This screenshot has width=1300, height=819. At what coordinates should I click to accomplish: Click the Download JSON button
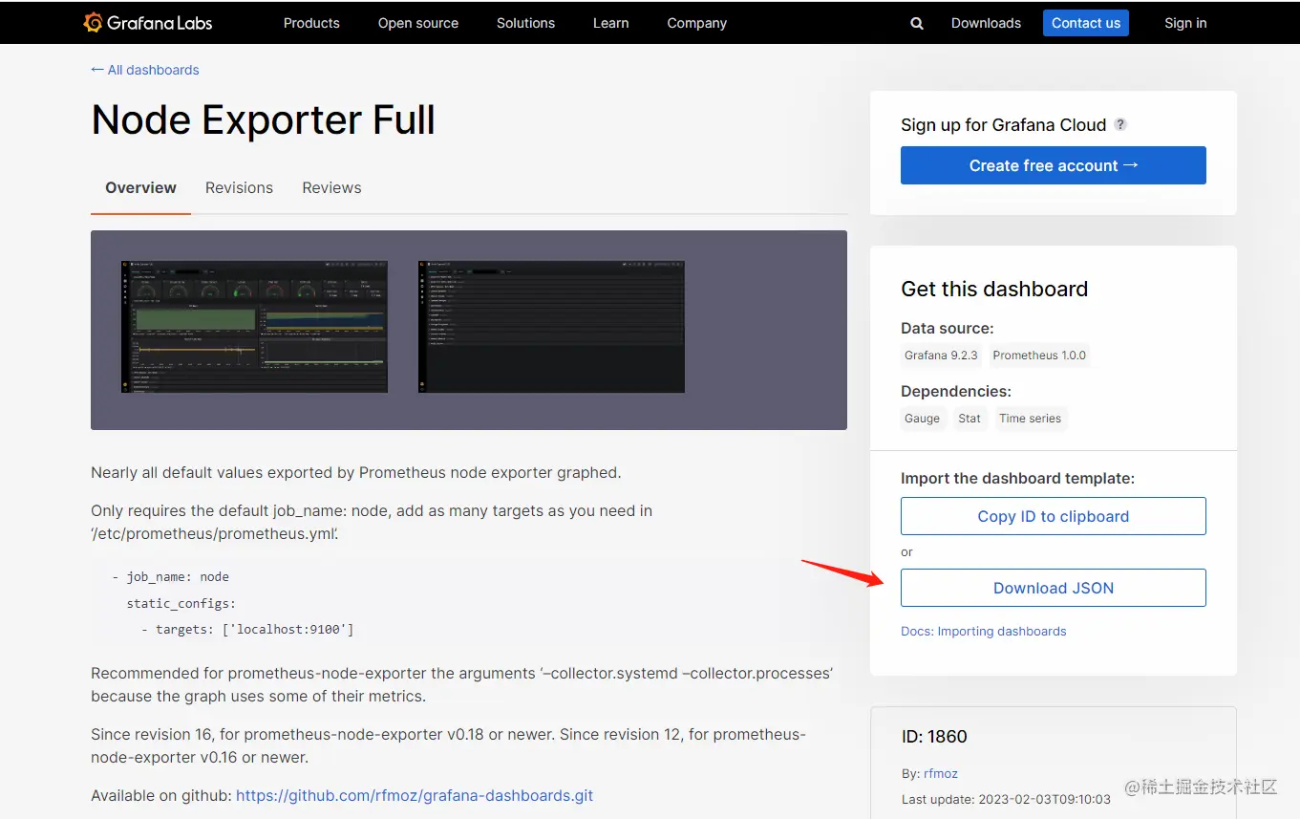[1054, 588]
